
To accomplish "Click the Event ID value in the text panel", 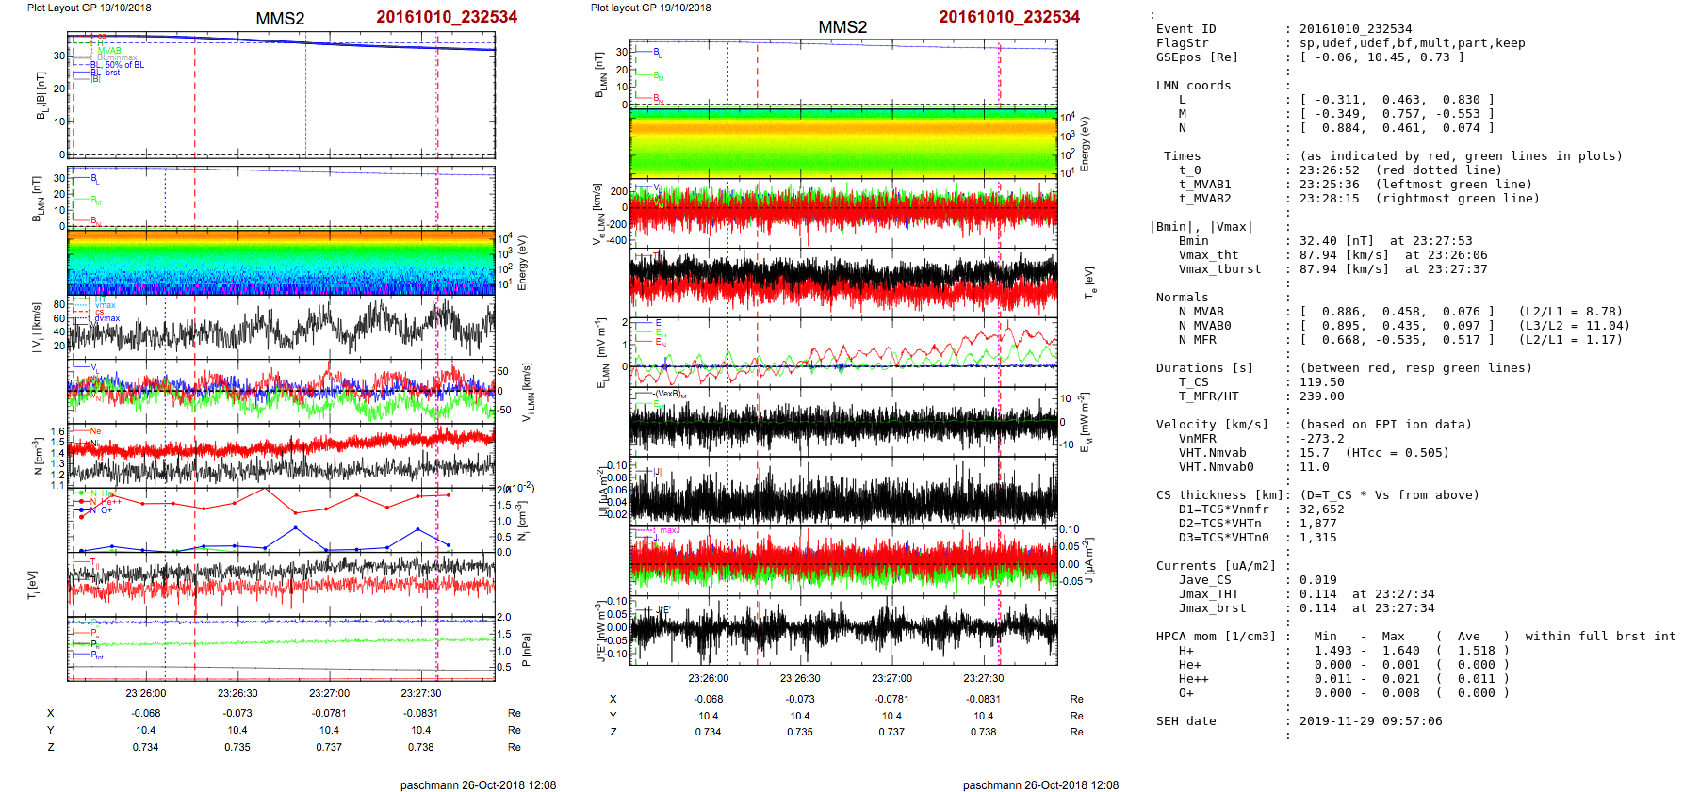I will point(1355,29).
